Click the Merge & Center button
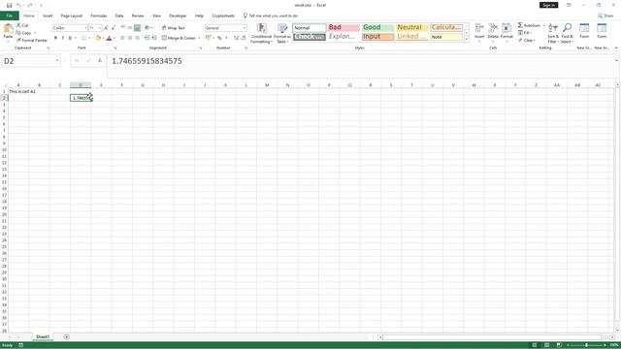Viewport: 621px width, 349px height. tap(179, 38)
